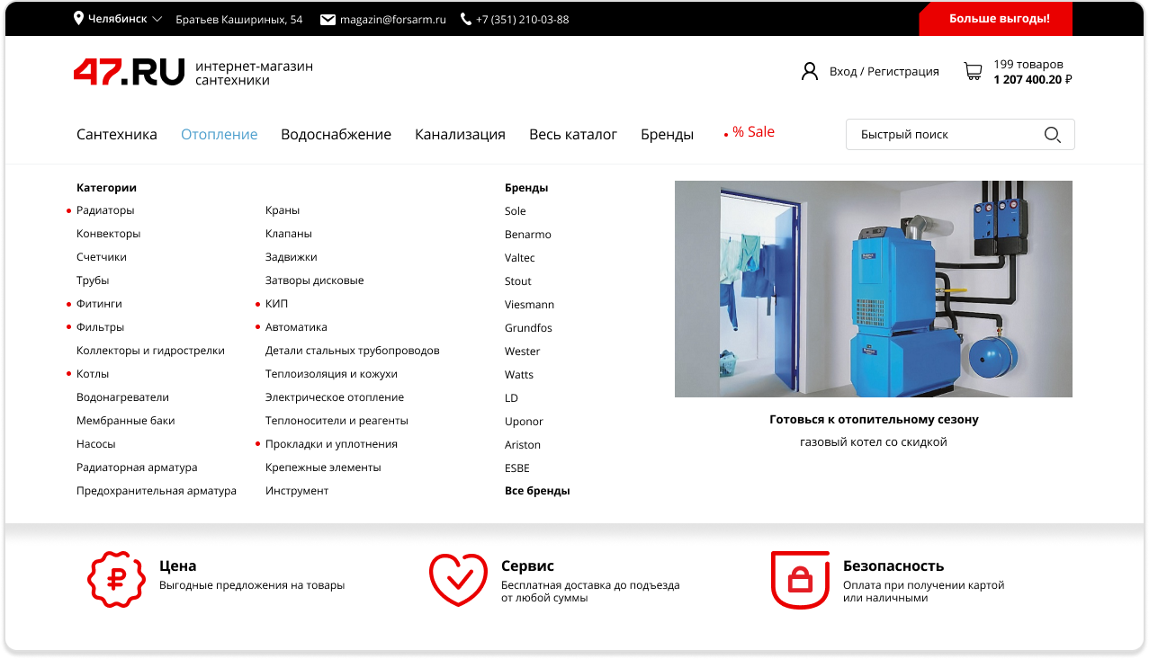Click the 47.RU logo
The width and height of the screenshot is (1149, 659).
[x=130, y=72]
